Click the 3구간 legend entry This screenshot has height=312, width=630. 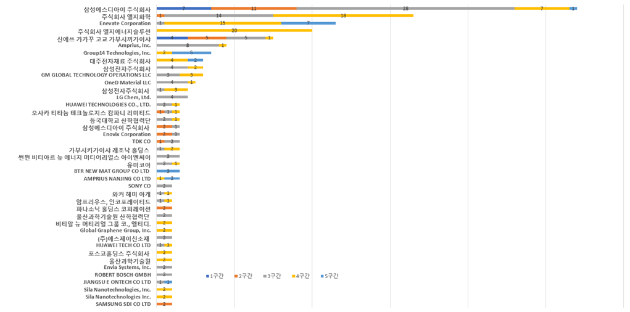click(272, 276)
